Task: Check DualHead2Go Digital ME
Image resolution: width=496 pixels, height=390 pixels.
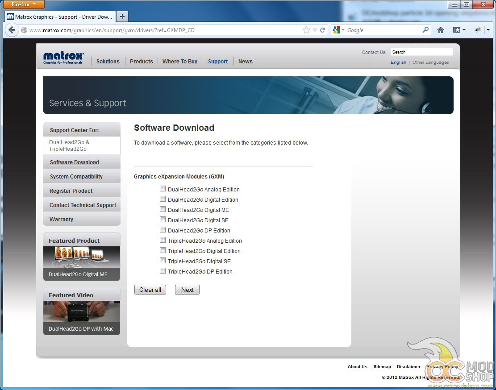Action: point(163,209)
